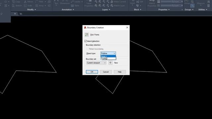Select the Mirror tool in ribbon
The image size is (212, 119).
[28, 2]
